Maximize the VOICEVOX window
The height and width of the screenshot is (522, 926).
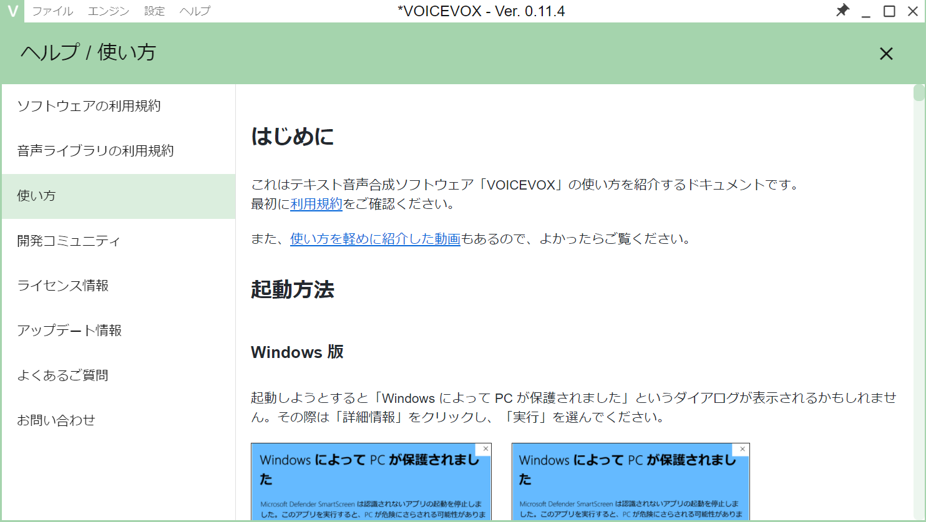click(889, 11)
